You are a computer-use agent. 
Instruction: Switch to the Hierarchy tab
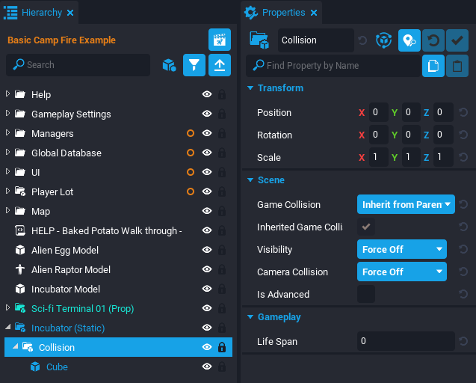click(41, 13)
